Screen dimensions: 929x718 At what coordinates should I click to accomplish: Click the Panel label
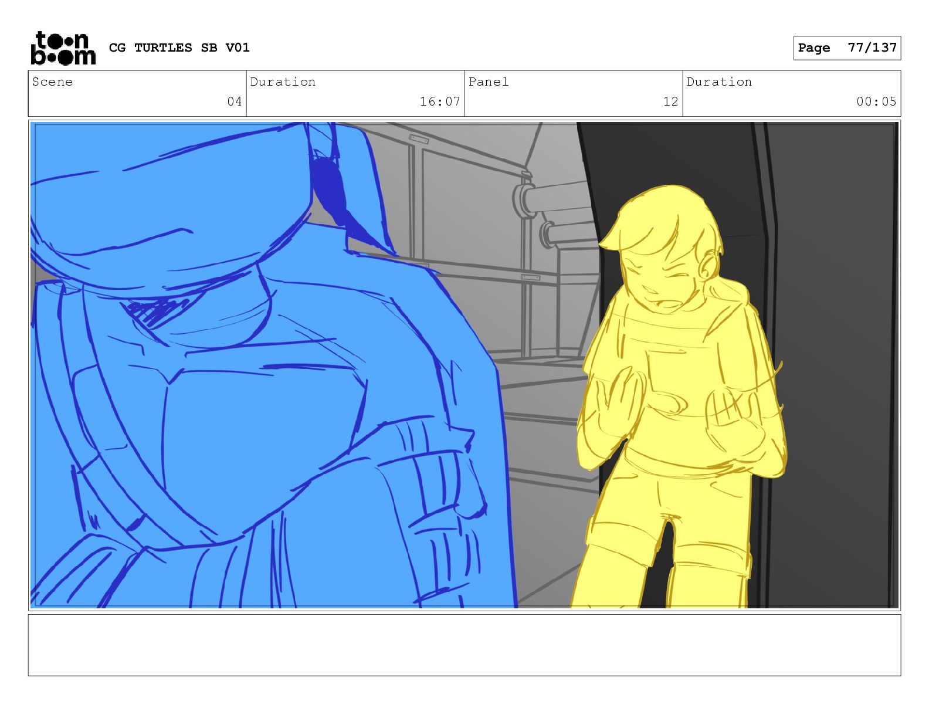[489, 82]
